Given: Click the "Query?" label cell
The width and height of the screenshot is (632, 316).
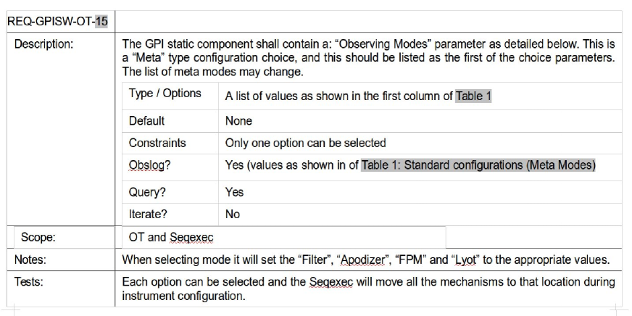Looking at the screenshot, I should pyautogui.click(x=146, y=192).
